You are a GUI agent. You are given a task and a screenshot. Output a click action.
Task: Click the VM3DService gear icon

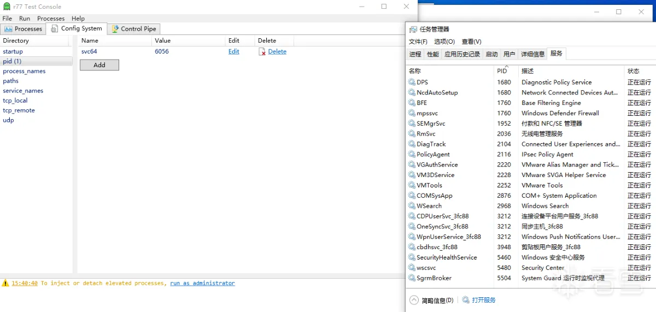click(412, 175)
